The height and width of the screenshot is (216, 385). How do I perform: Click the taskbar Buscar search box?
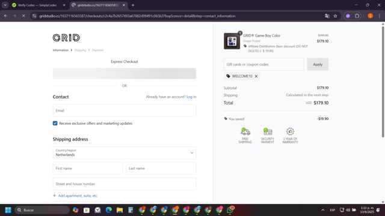coord(42,210)
